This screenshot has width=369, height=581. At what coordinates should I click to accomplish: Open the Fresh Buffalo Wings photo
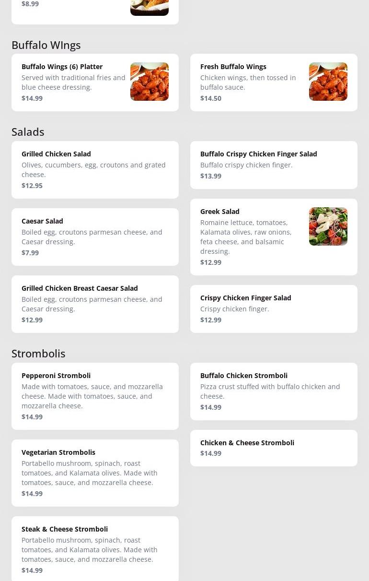(328, 82)
